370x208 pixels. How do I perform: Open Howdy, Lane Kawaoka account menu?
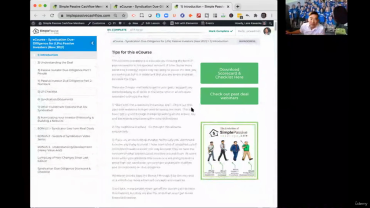click(x=250, y=23)
